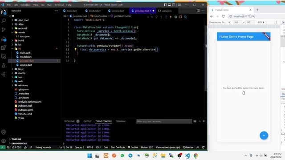Clear the debug console output

[195, 121]
